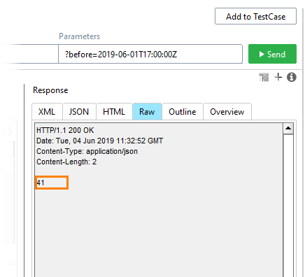
Task: Click the 'HTTP/1.1 200 OK' status line
Action: pos(65,130)
